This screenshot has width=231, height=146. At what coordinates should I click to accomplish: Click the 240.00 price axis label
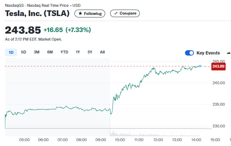(x=219, y=83)
